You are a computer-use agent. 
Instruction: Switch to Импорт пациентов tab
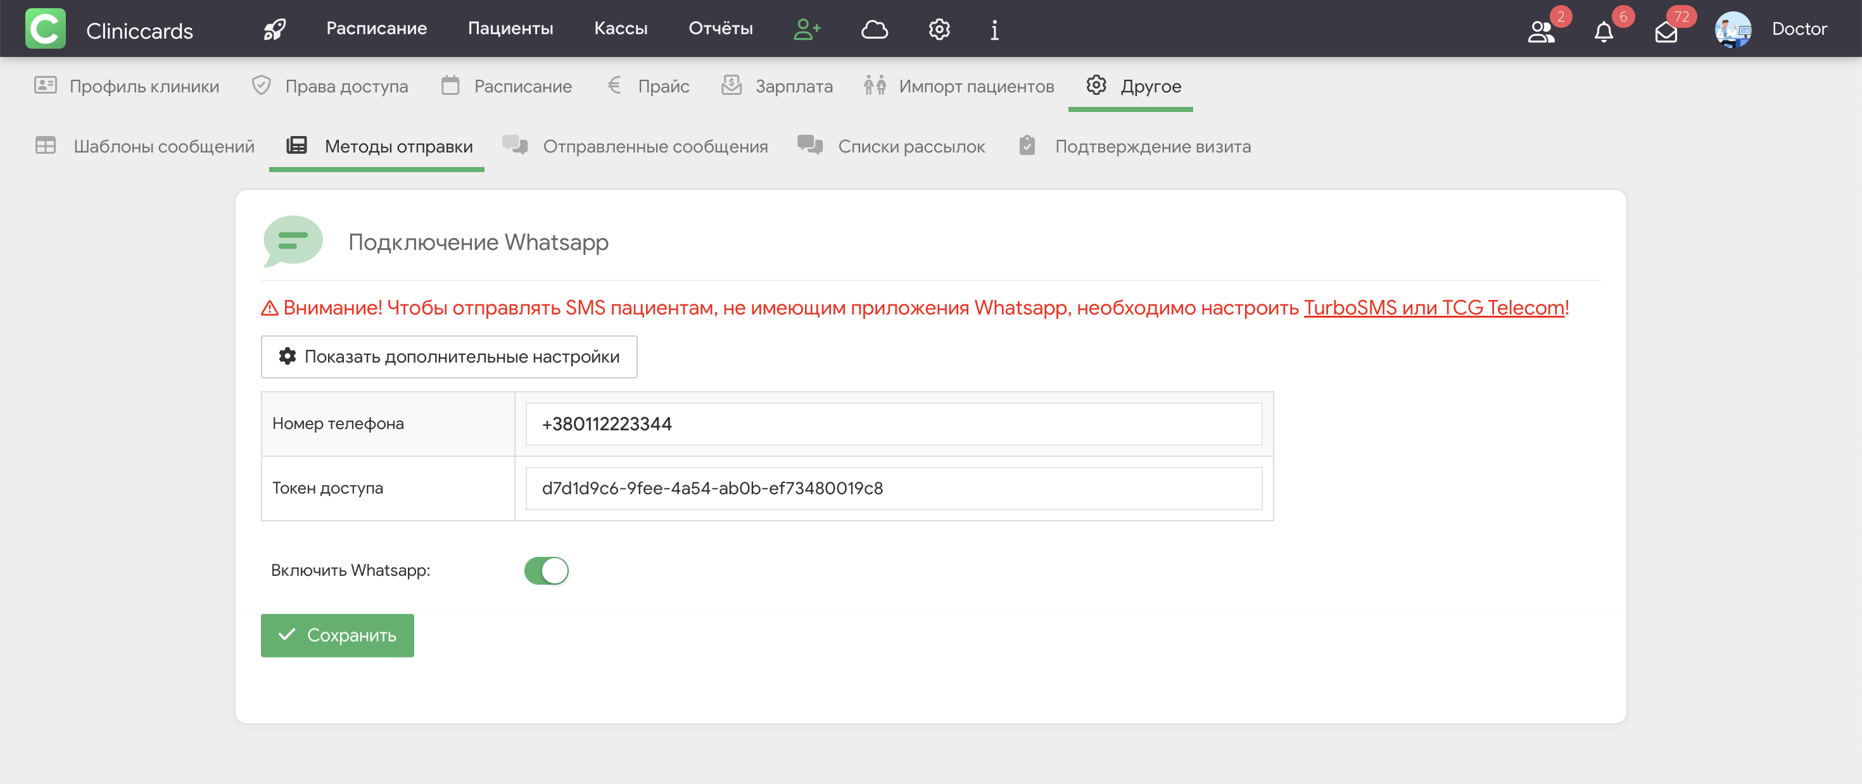(959, 86)
